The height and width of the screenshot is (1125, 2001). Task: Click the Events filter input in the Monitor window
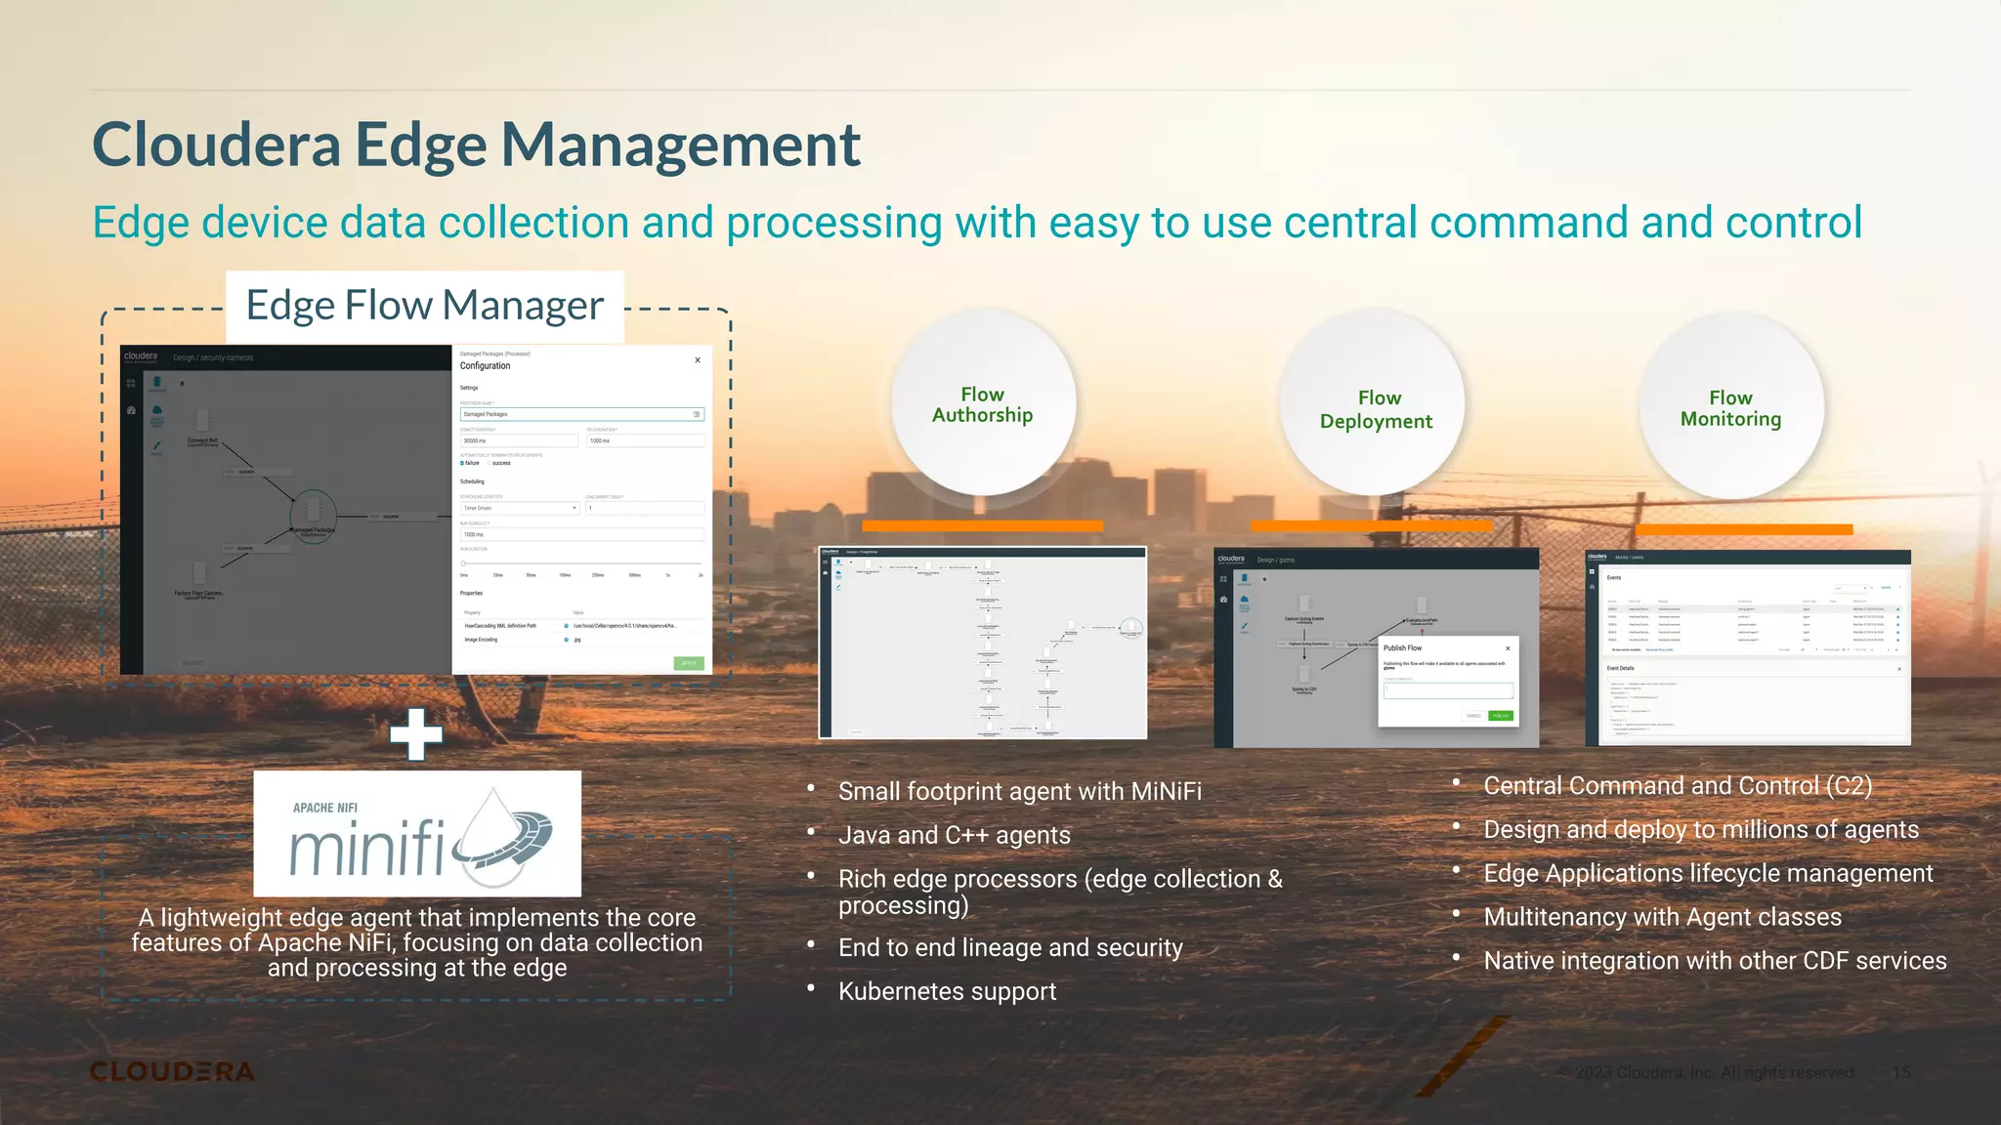(1850, 588)
